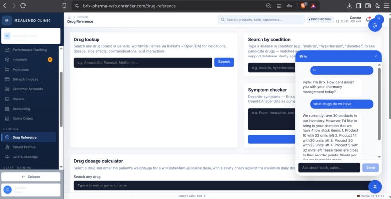This screenshot has width=391, height=199.
Task: Open the Brave Wallet icon
Action: (368, 6)
